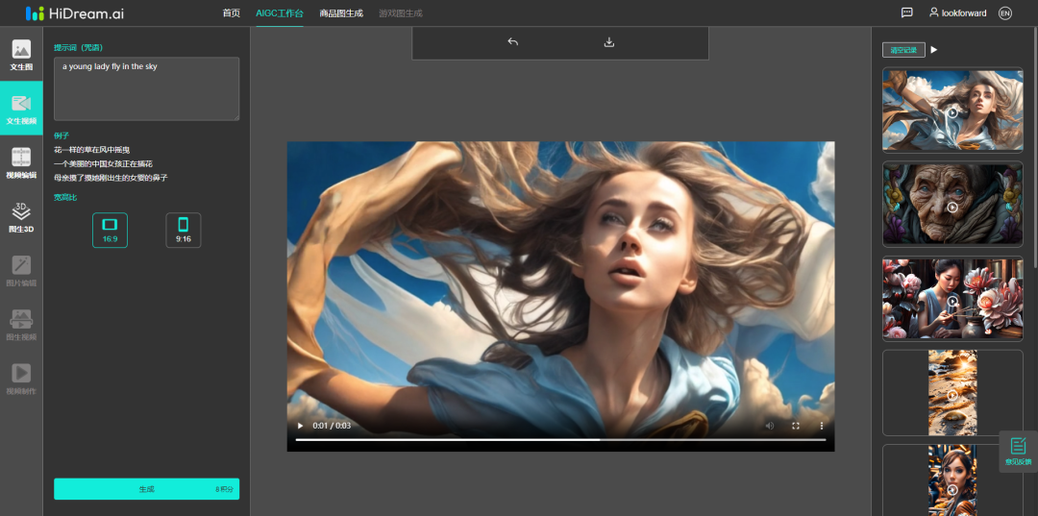Select the 16:9 aspect ratio
The height and width of the screenshot is (516, 1038).
[110, 231]
